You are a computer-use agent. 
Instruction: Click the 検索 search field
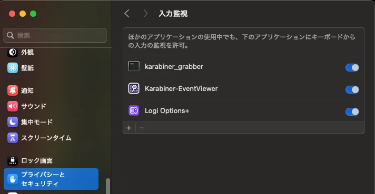click(x=55, y=35)
